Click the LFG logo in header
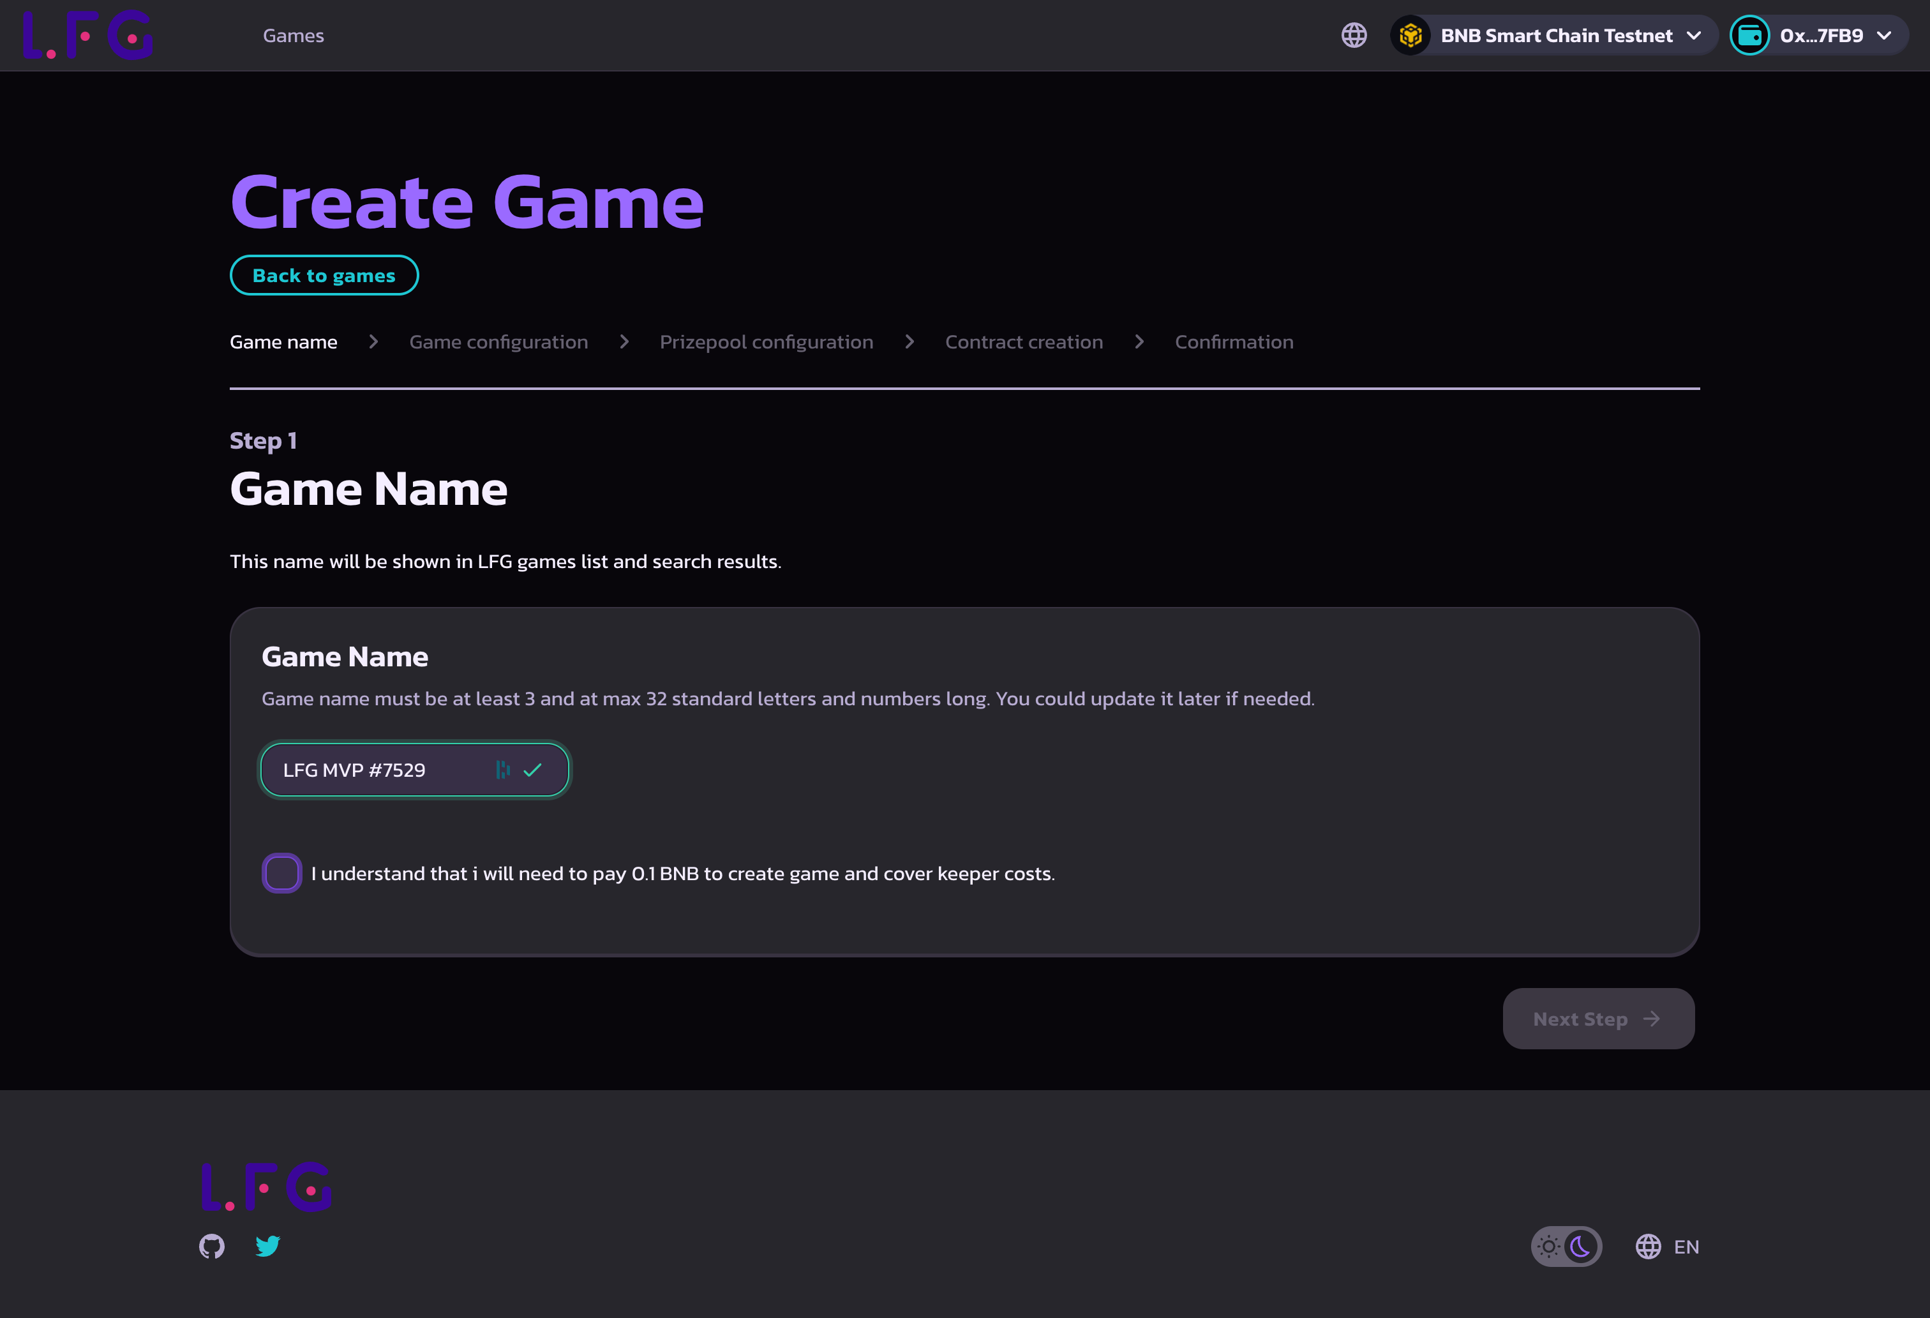 click(88, 35)
